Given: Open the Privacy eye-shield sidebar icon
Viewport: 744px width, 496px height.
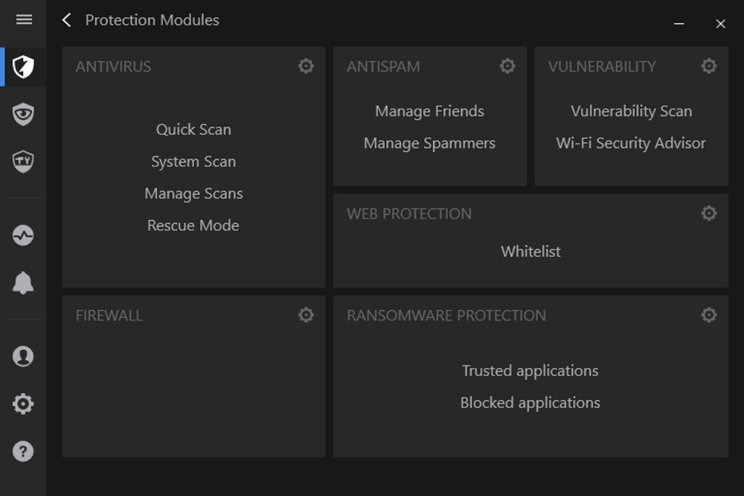Looking at the screenshot, I should tap(23, 114).
